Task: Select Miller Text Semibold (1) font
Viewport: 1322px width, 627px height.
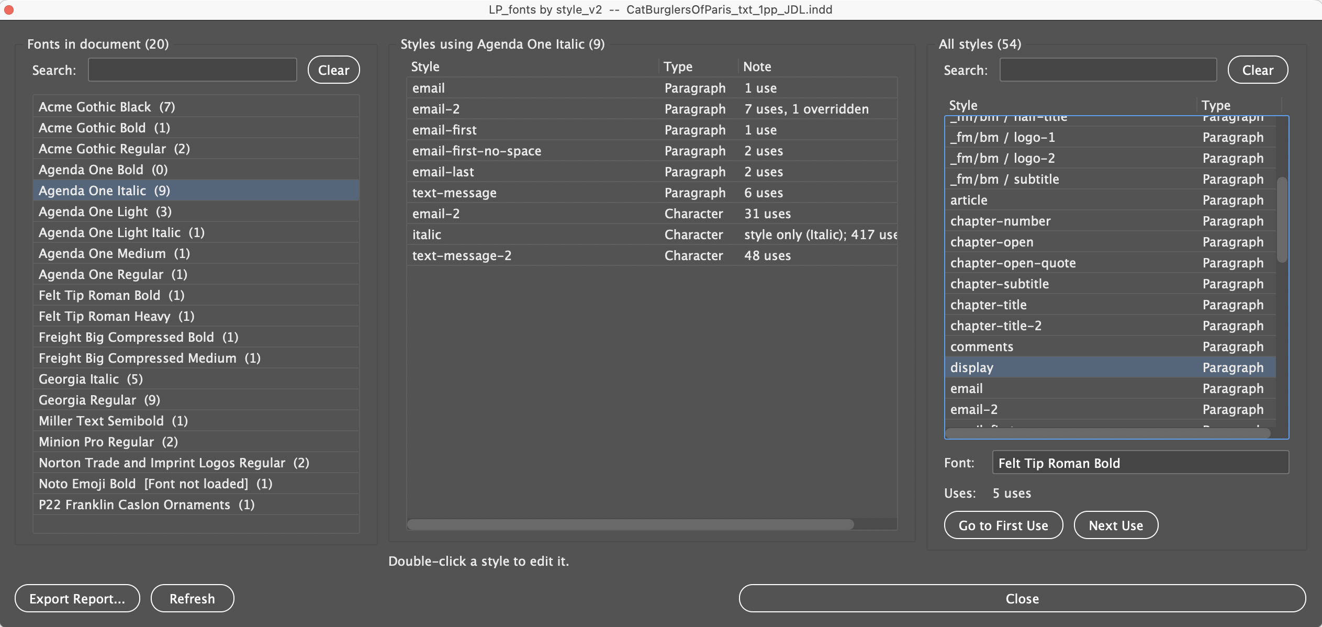Action: pyautogui.click(x=196, y=421)
